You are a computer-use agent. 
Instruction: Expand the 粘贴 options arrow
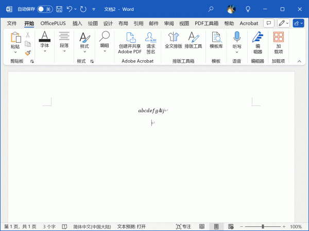point(15,52)
